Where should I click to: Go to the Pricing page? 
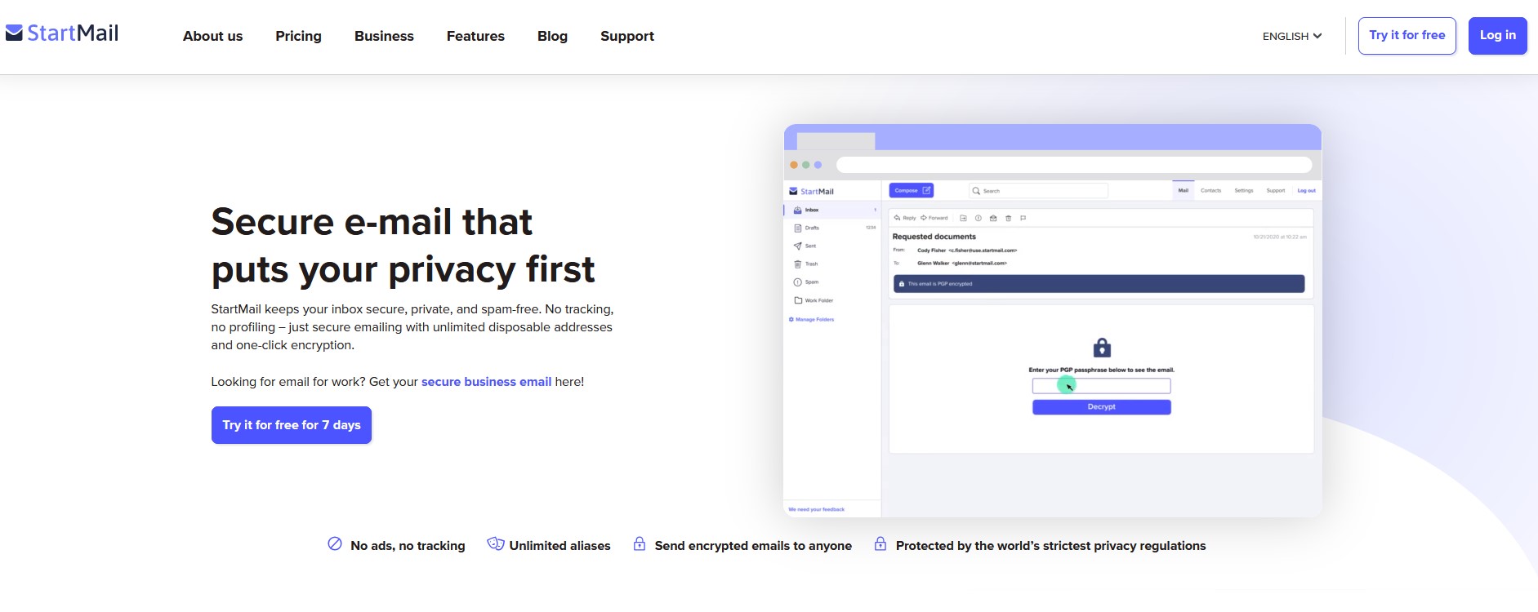[298, 36]
